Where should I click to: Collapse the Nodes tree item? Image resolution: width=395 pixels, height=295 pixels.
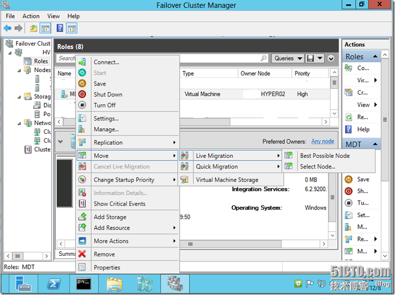click(x=19, y=70)
